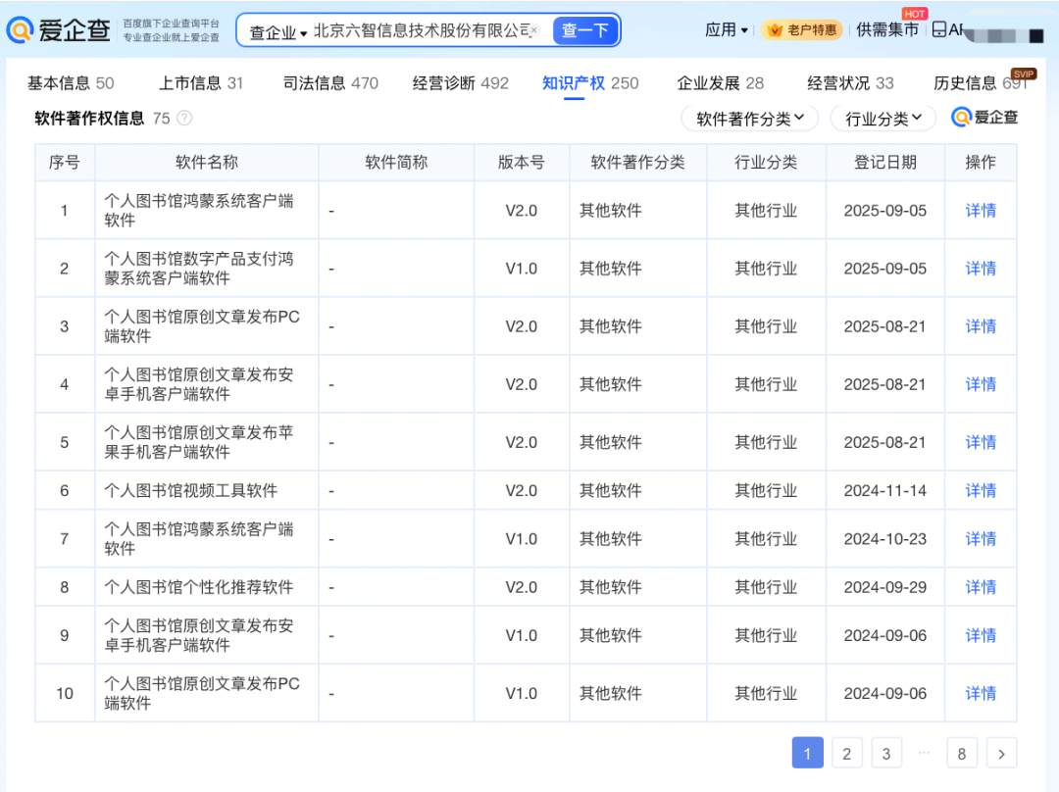Click the crown 老户特惠 badge
This screenshot has width=1059, height=792.
click(x=802, y=30)
